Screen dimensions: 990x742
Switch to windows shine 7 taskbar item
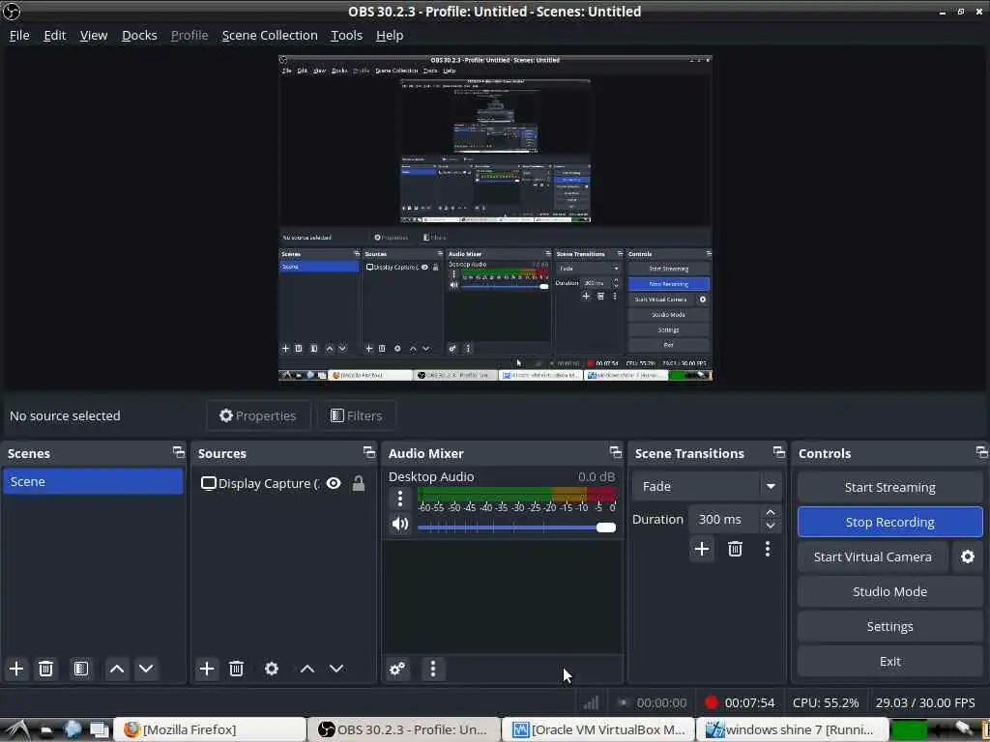pos(793,729)
